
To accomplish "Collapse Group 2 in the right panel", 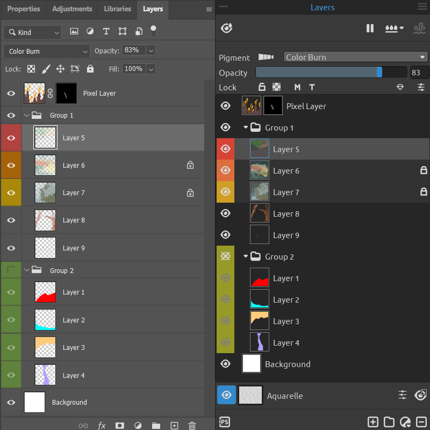I will click(x=246, y=256).
